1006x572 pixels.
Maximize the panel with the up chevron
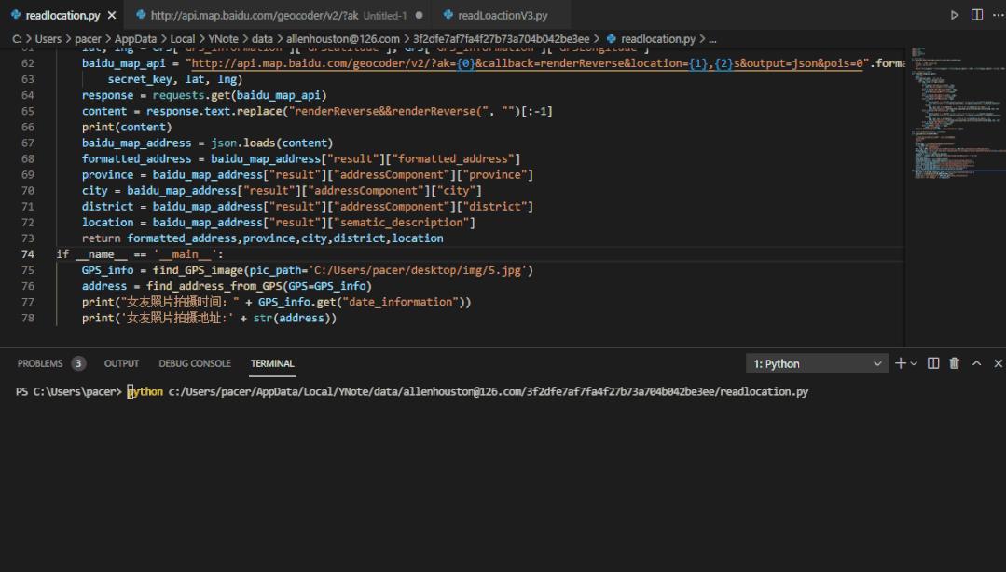(x=976, y=363)
